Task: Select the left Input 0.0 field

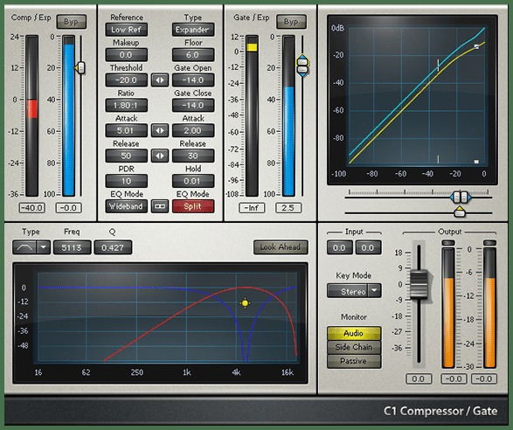Action: pos(340,247)
